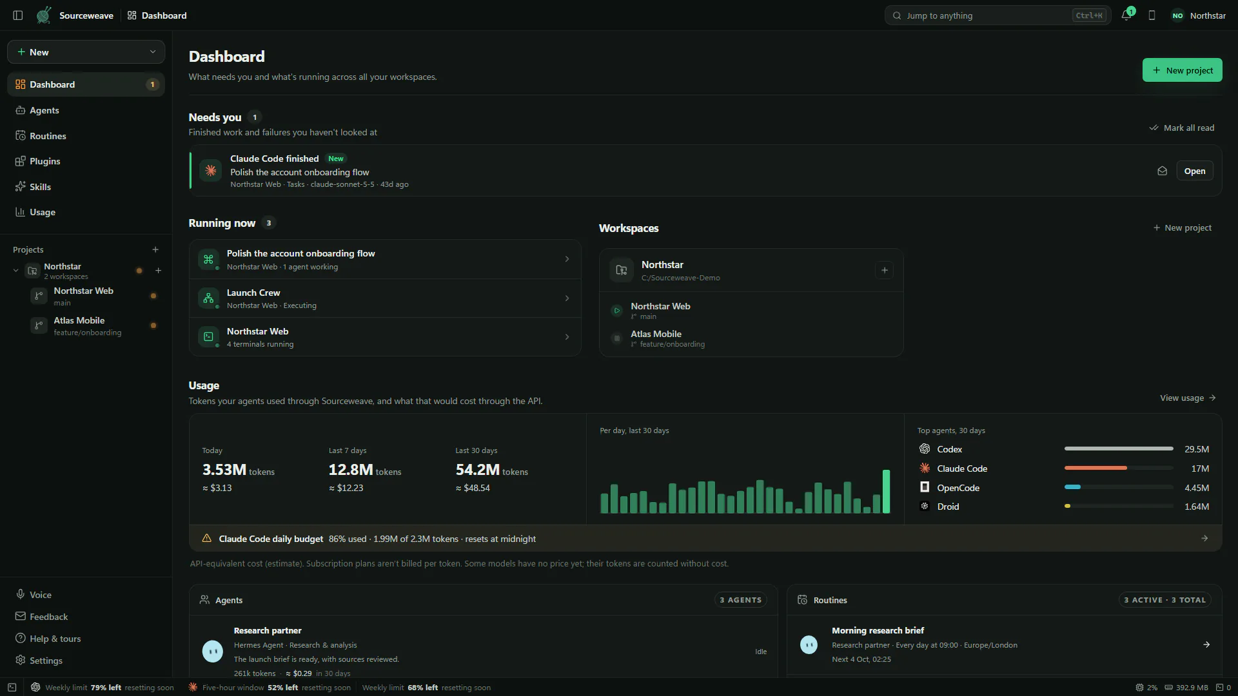Open Voice in sidebar
The image size is (1238, 696).
(x=86, y=595)
